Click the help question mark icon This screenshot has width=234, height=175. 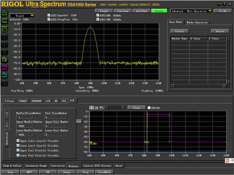click(224, 4)
